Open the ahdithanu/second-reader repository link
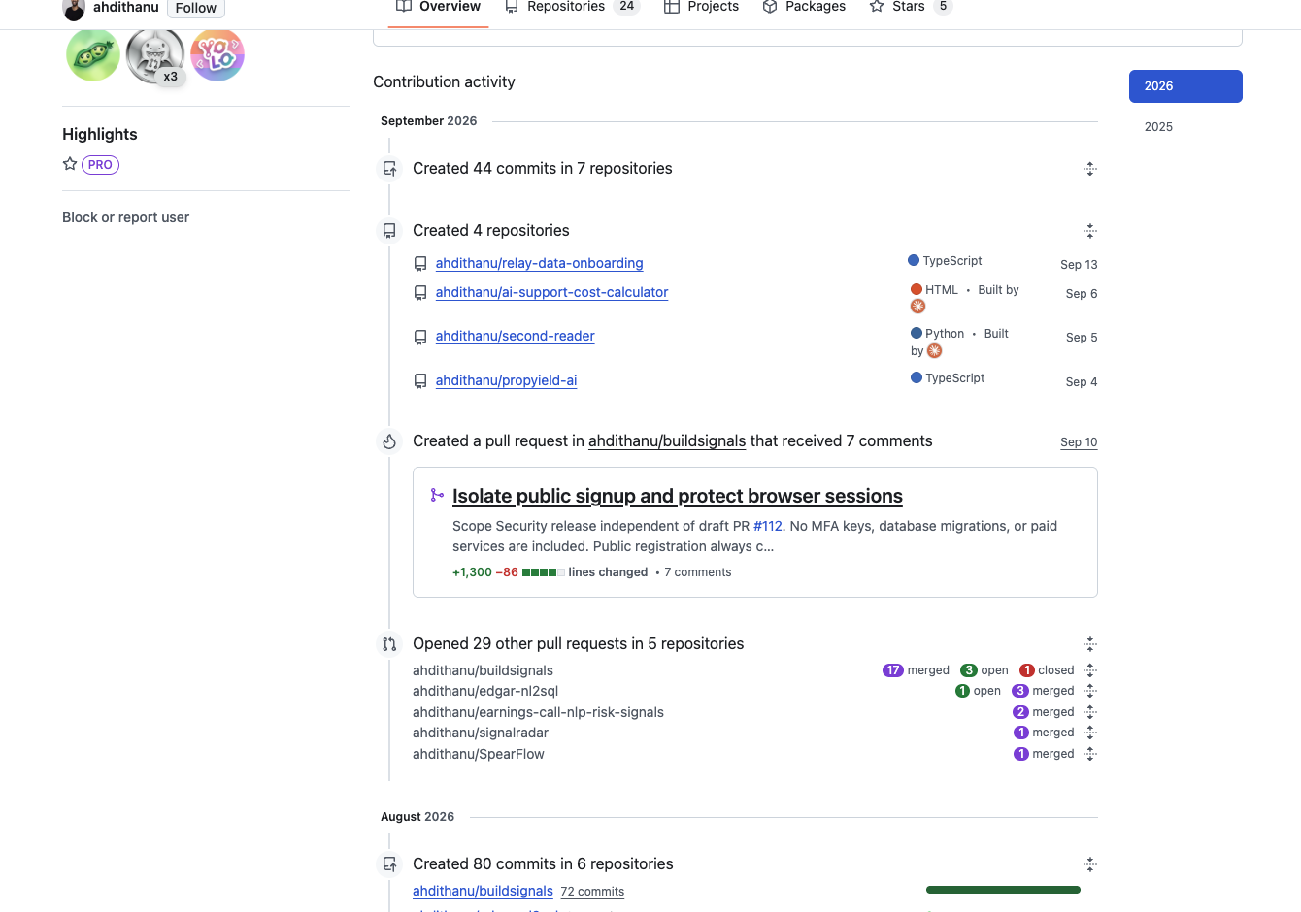 (x=516, y=336)
